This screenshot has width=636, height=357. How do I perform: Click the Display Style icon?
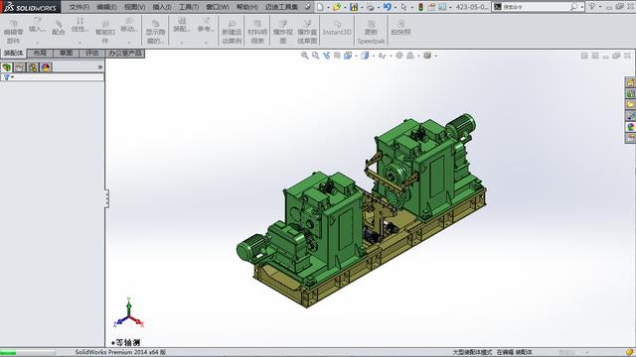point(365,56)
